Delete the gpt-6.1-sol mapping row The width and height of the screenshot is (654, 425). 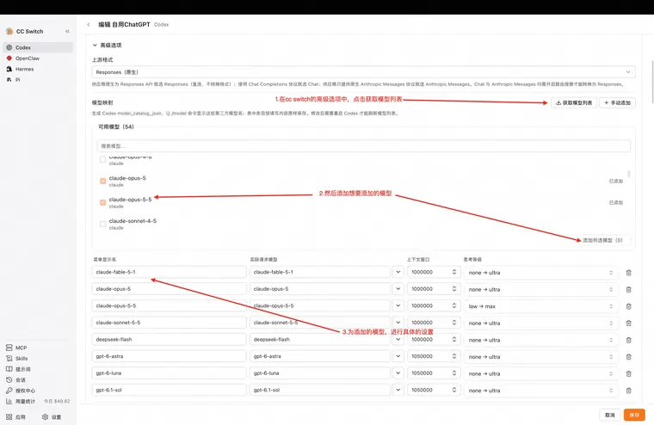point(628,391)
